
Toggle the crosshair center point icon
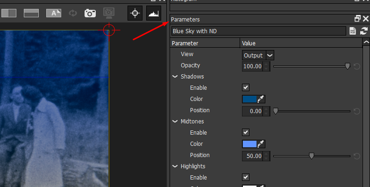pyautogui.click(x=135, y=14)
